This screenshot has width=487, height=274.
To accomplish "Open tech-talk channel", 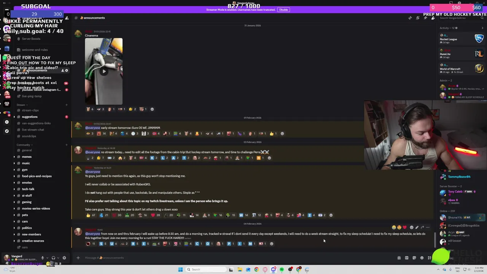I will (x=28, y=189).
